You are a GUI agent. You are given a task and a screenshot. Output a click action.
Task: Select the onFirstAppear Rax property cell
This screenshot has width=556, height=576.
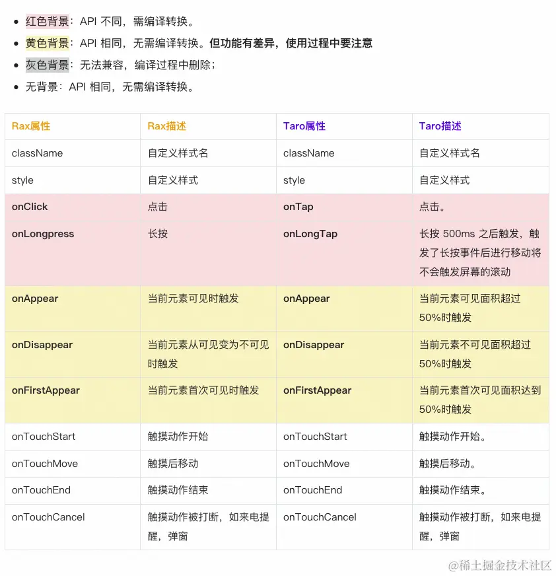[46, 390]
